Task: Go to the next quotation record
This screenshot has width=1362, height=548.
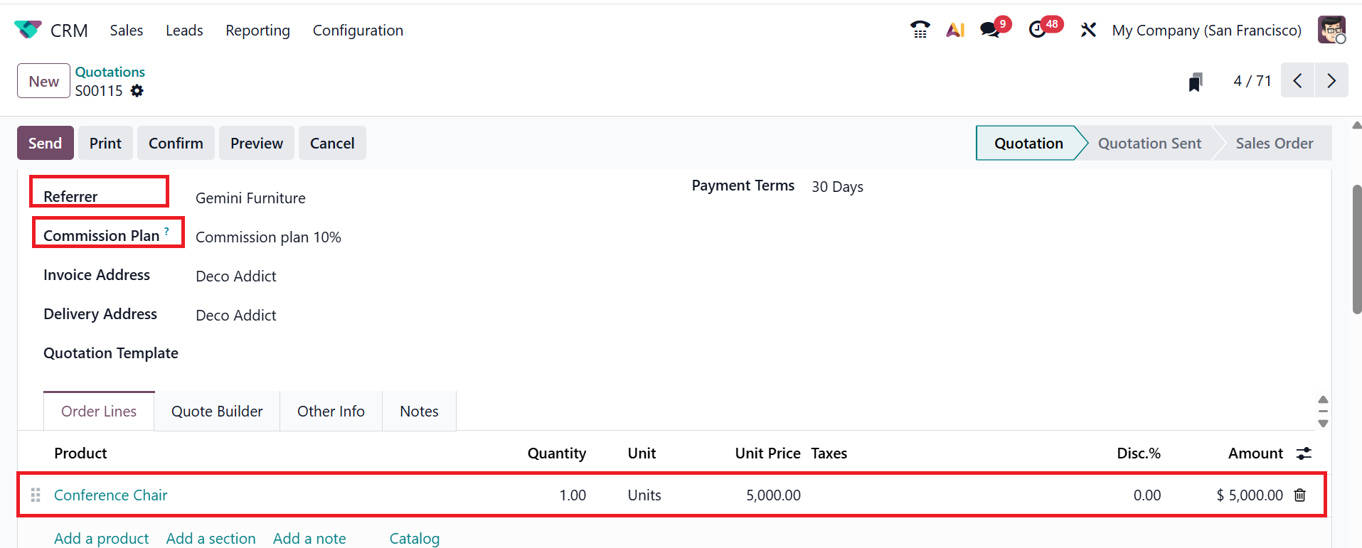Action: pyautogui.click(x=1331, y=81)
